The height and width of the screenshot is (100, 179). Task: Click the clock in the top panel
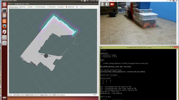tap(93, 1)
